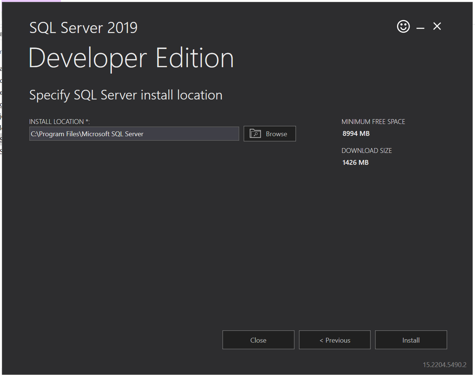Click the 1426 MB download size value
Screen dimensions: 475x376
point(355,163)
